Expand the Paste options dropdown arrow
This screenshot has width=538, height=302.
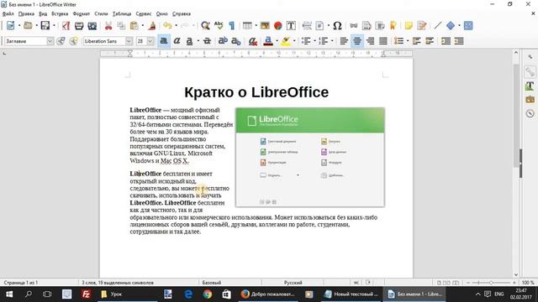pyautogui.click(x=143, y=26)
